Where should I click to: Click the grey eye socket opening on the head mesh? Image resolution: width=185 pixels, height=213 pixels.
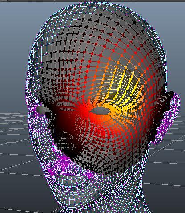[x=100, y=111]
